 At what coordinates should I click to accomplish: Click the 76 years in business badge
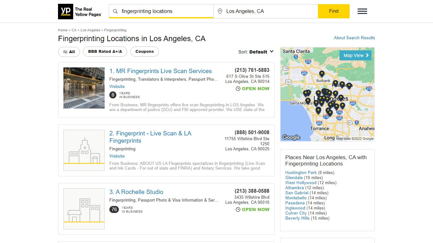[x=114, y=209]
